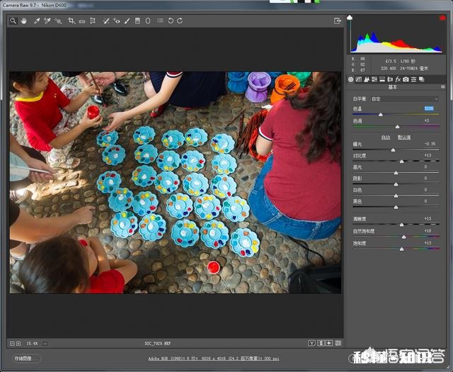This screenshot has width=453, height=372.
Task: Adjust the color temperature (色温) slider
Action: point(381,115)
